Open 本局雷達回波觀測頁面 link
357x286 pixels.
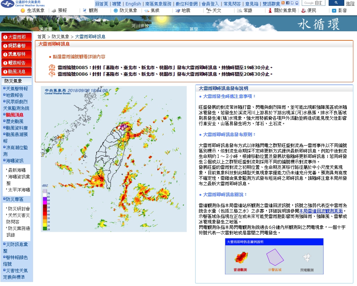(x=321, y=211)
